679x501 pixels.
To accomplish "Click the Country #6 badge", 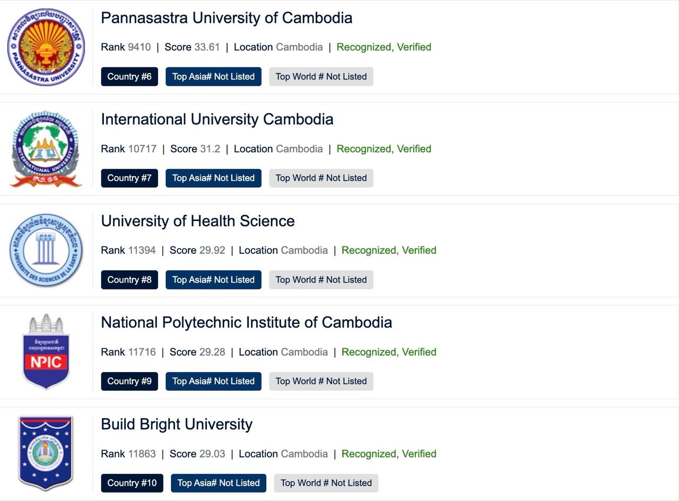I will [129, 77].
